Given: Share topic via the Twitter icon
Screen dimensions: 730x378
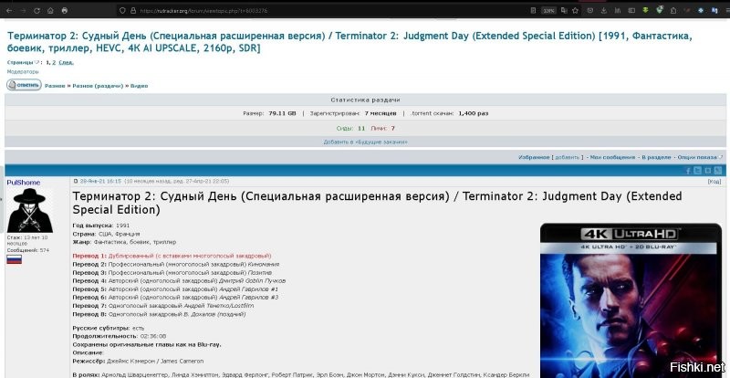Looking at the screenshot, I should click(698, 171).
